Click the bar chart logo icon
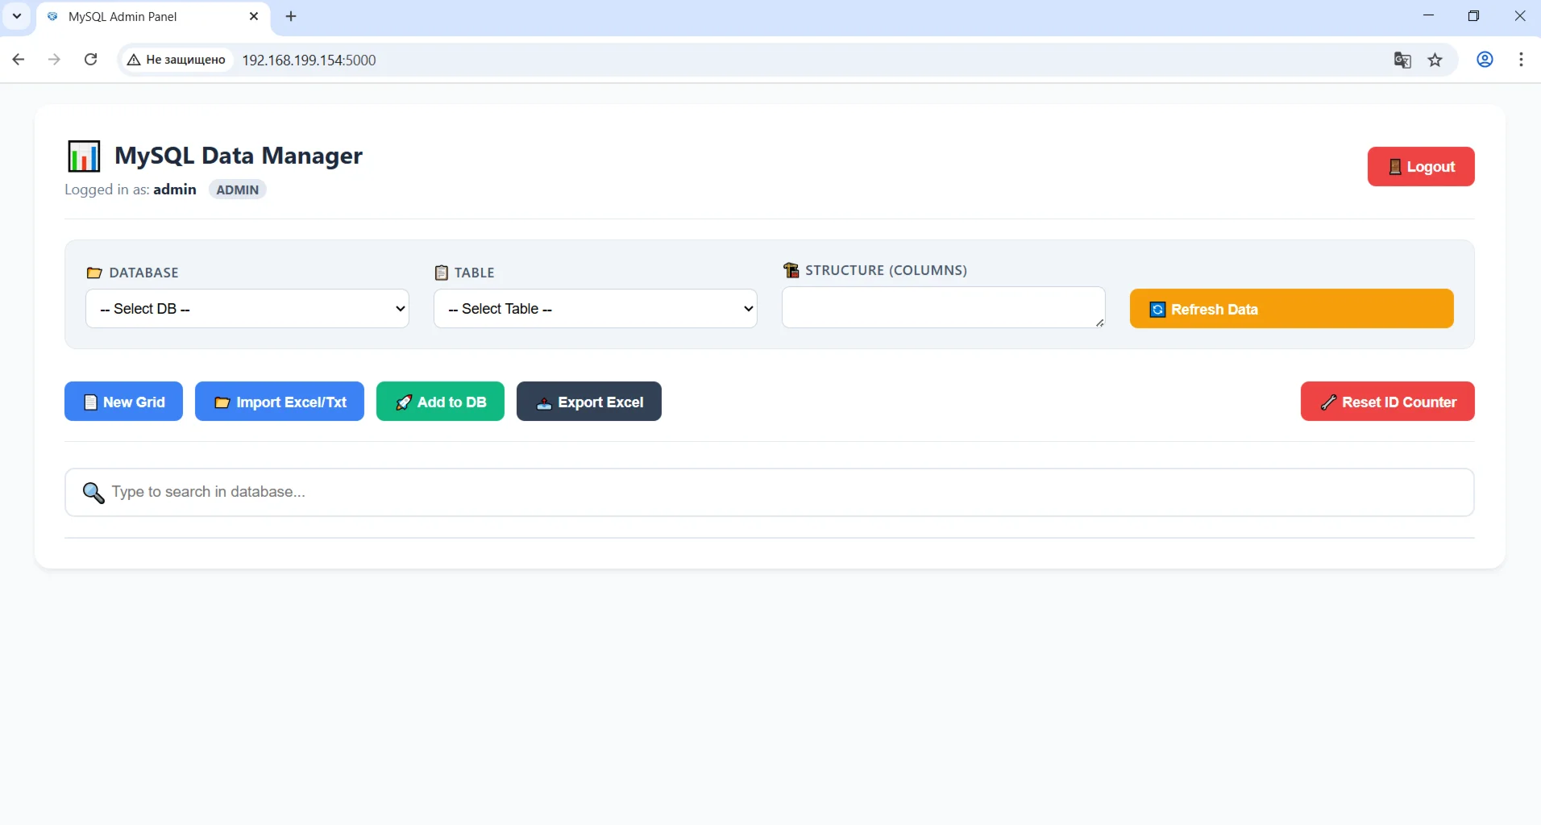This screenshot has width=1541, height=825. [x=84, y=156]
